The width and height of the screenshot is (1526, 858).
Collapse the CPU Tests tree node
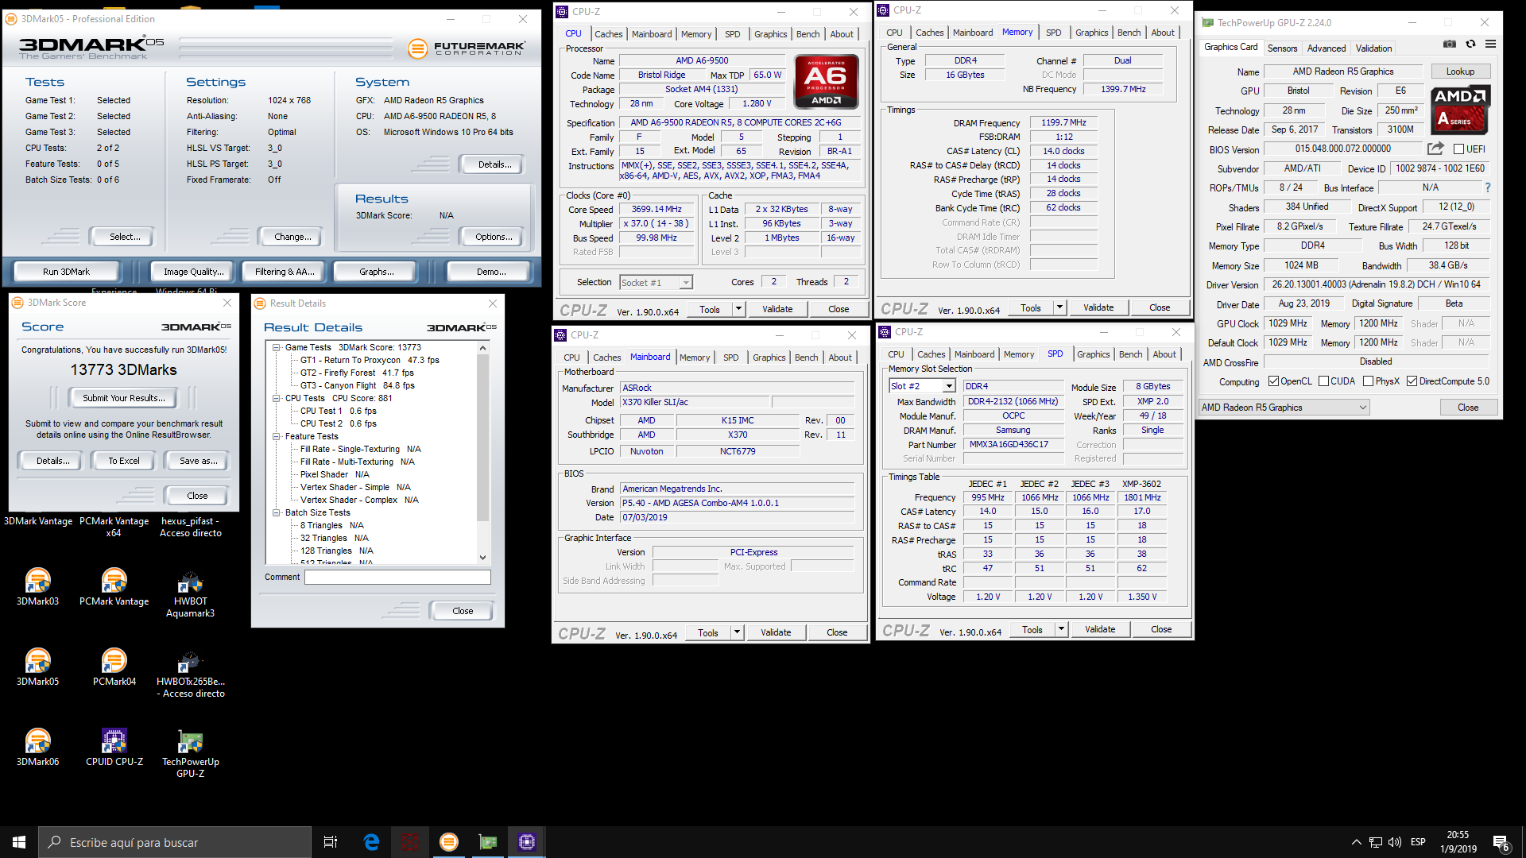[x=277, y=398]
